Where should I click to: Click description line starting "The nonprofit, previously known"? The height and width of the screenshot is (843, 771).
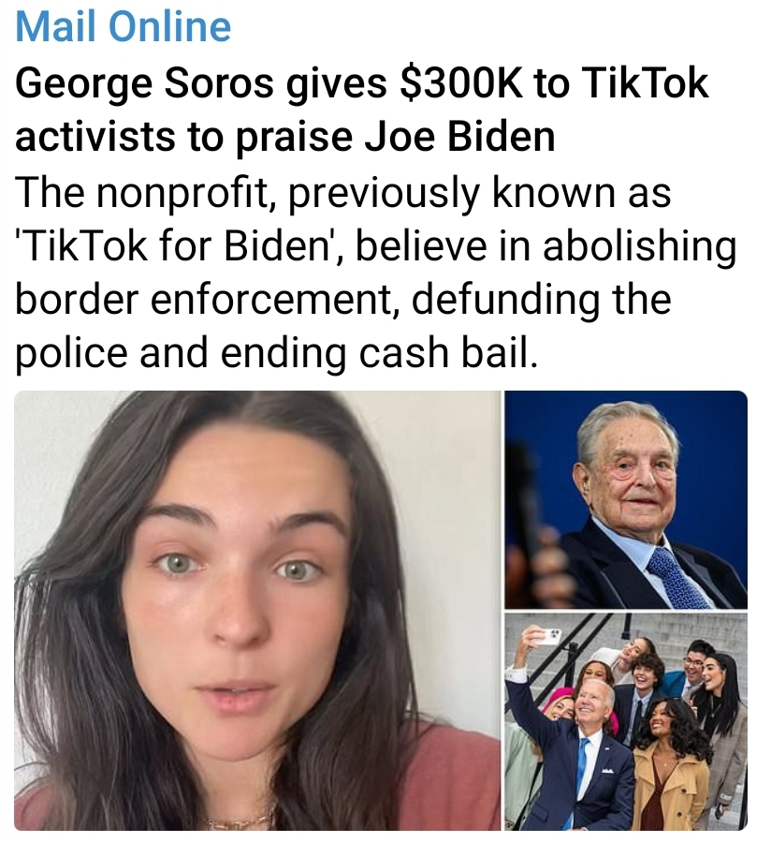(x=343, y=192)
